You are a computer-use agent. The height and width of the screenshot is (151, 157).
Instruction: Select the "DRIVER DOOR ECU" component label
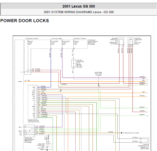[x=33, y=120]
